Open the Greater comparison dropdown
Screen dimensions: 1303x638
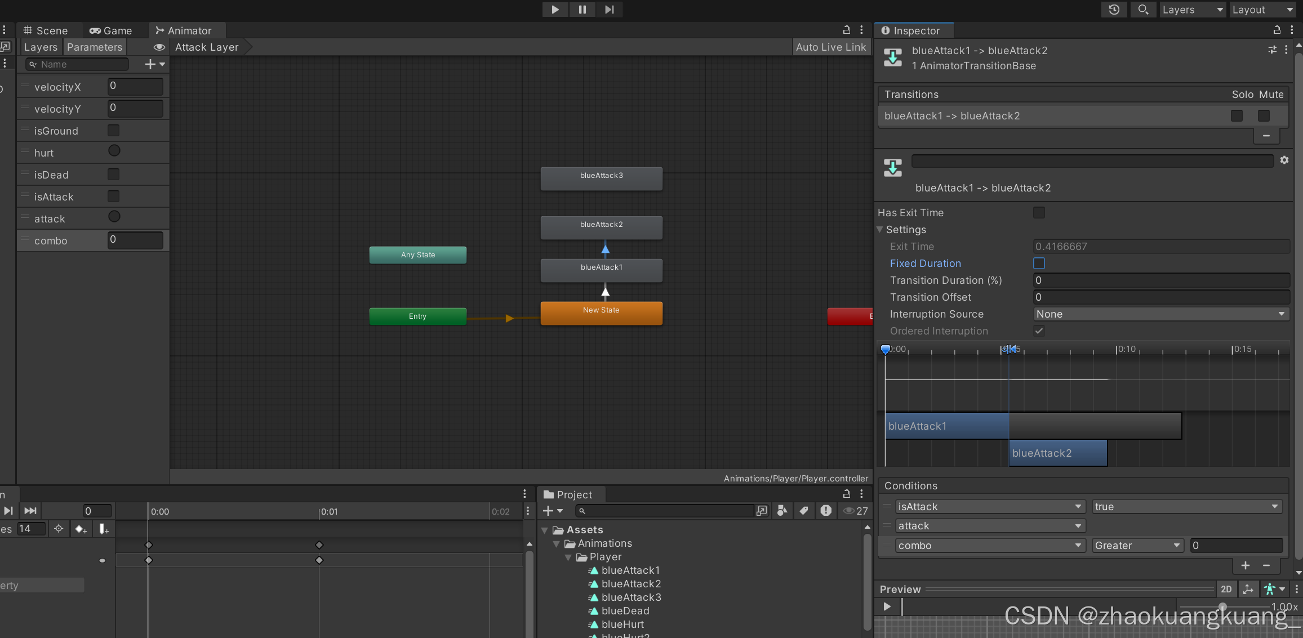(1137, 546)
